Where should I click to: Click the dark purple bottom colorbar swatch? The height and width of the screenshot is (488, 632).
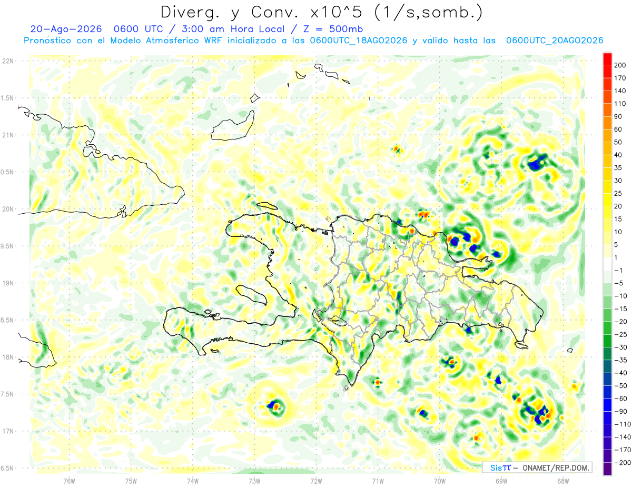click(x=607, y=469)
